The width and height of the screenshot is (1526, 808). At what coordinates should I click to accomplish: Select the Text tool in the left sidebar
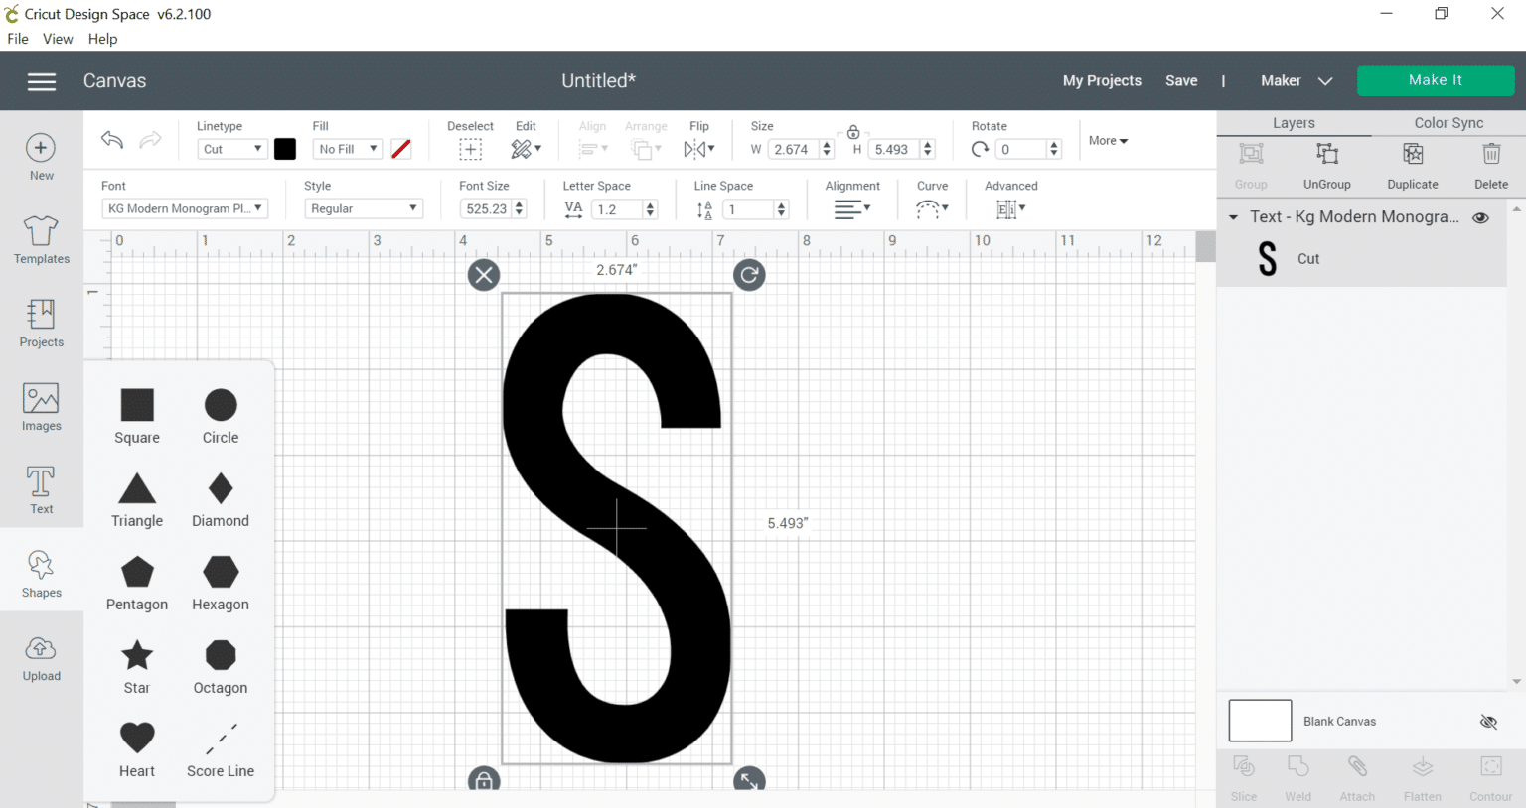coord(41,488)
